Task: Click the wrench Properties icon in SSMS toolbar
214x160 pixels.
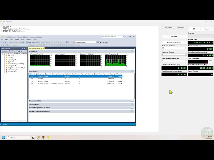Action: [x=101, y=42]
